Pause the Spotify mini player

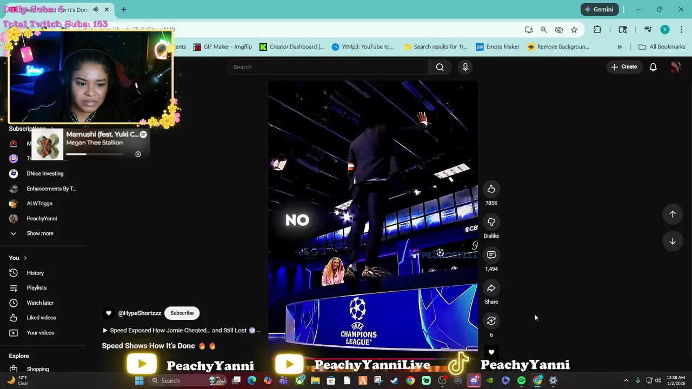point(138,155)
